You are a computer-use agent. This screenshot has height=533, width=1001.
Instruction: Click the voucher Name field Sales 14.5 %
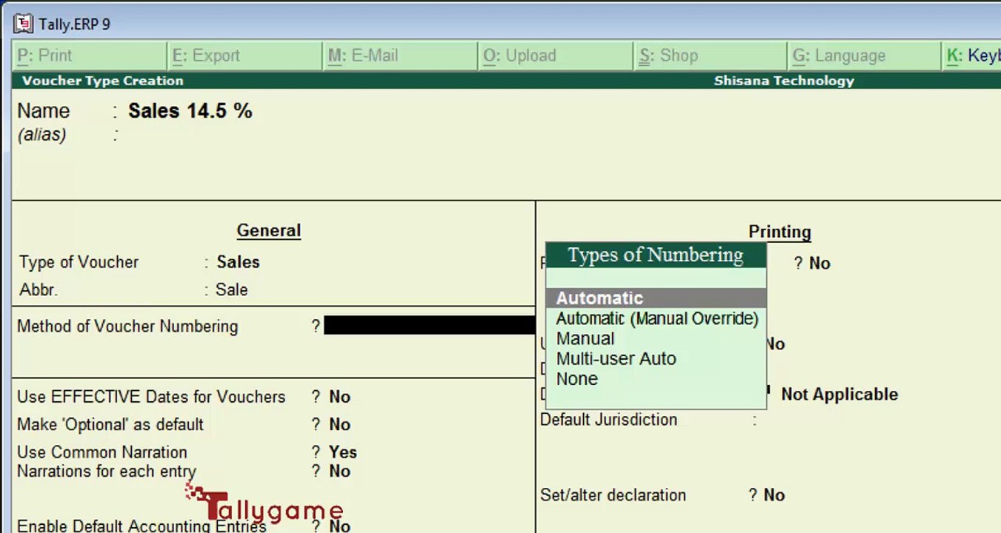190,111
